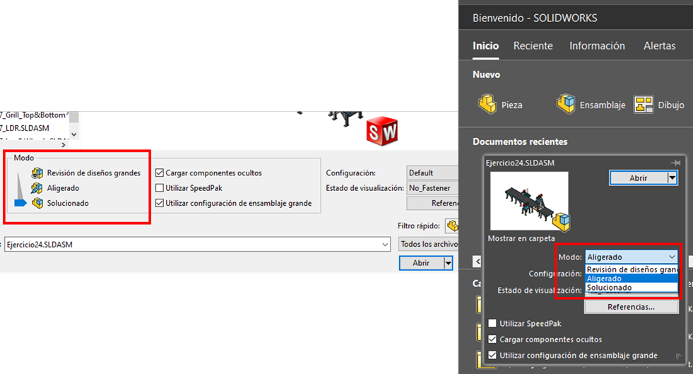
Task: Enable Utilizar SpeedPak in open dialog
Action: pyautogui.click(x=160, y=188)
